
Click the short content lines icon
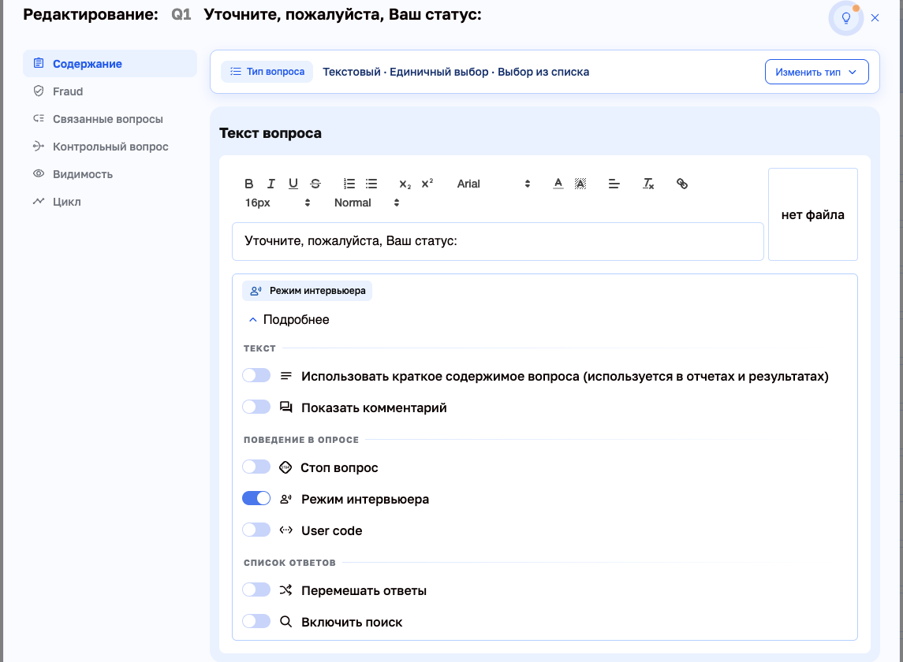(x=285, y=376)
